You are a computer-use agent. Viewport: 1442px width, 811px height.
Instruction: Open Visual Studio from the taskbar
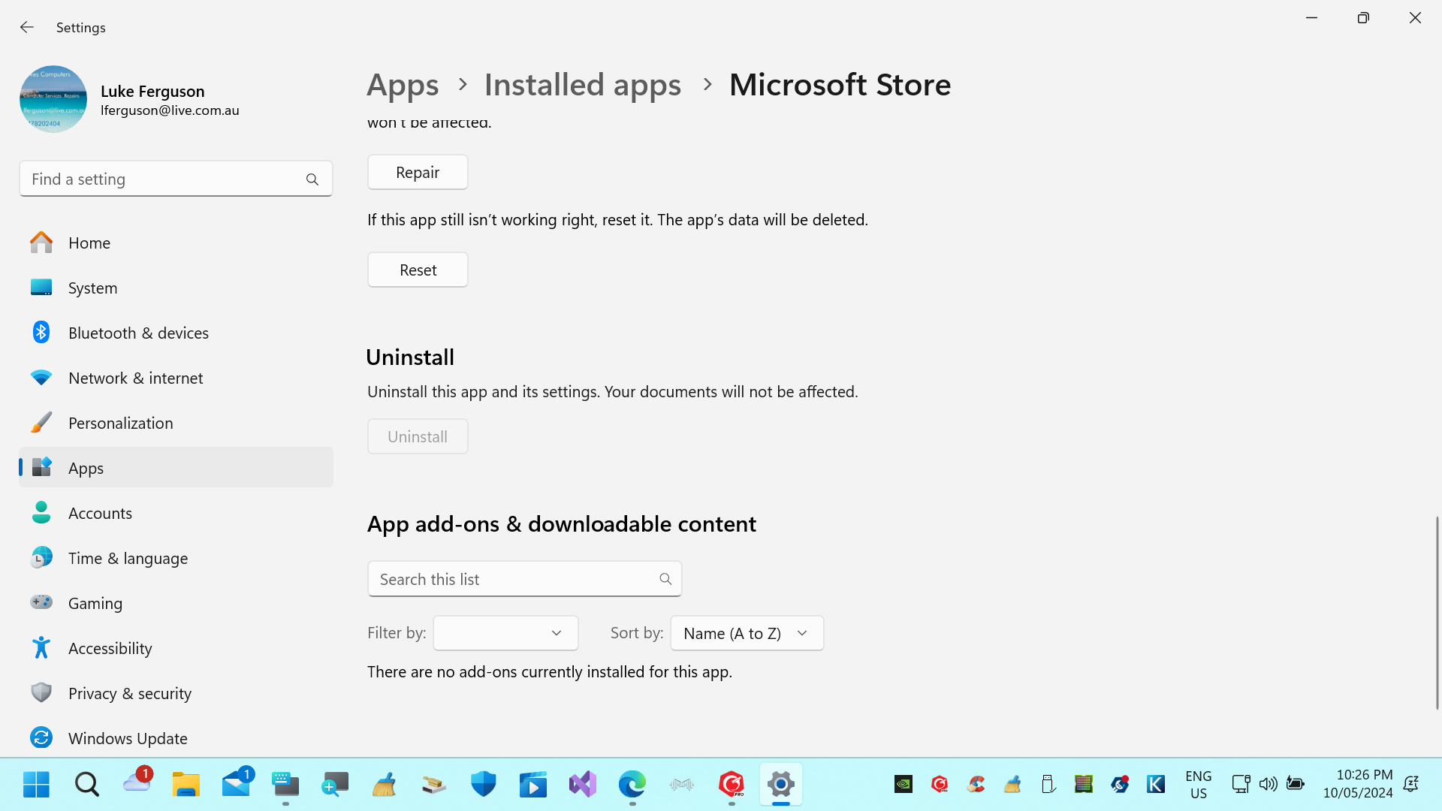[x=583, y=785]
